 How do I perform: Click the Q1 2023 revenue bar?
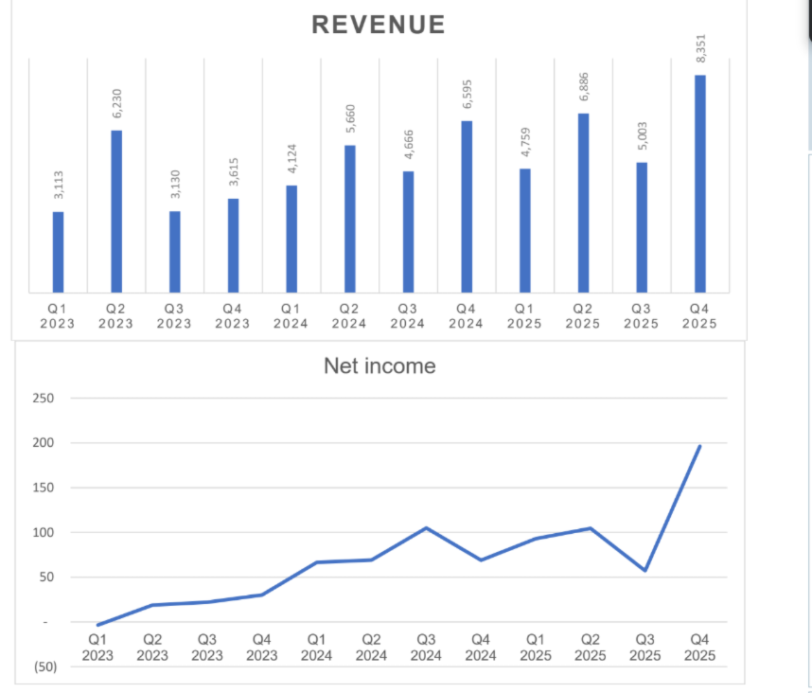click(59, 252)
